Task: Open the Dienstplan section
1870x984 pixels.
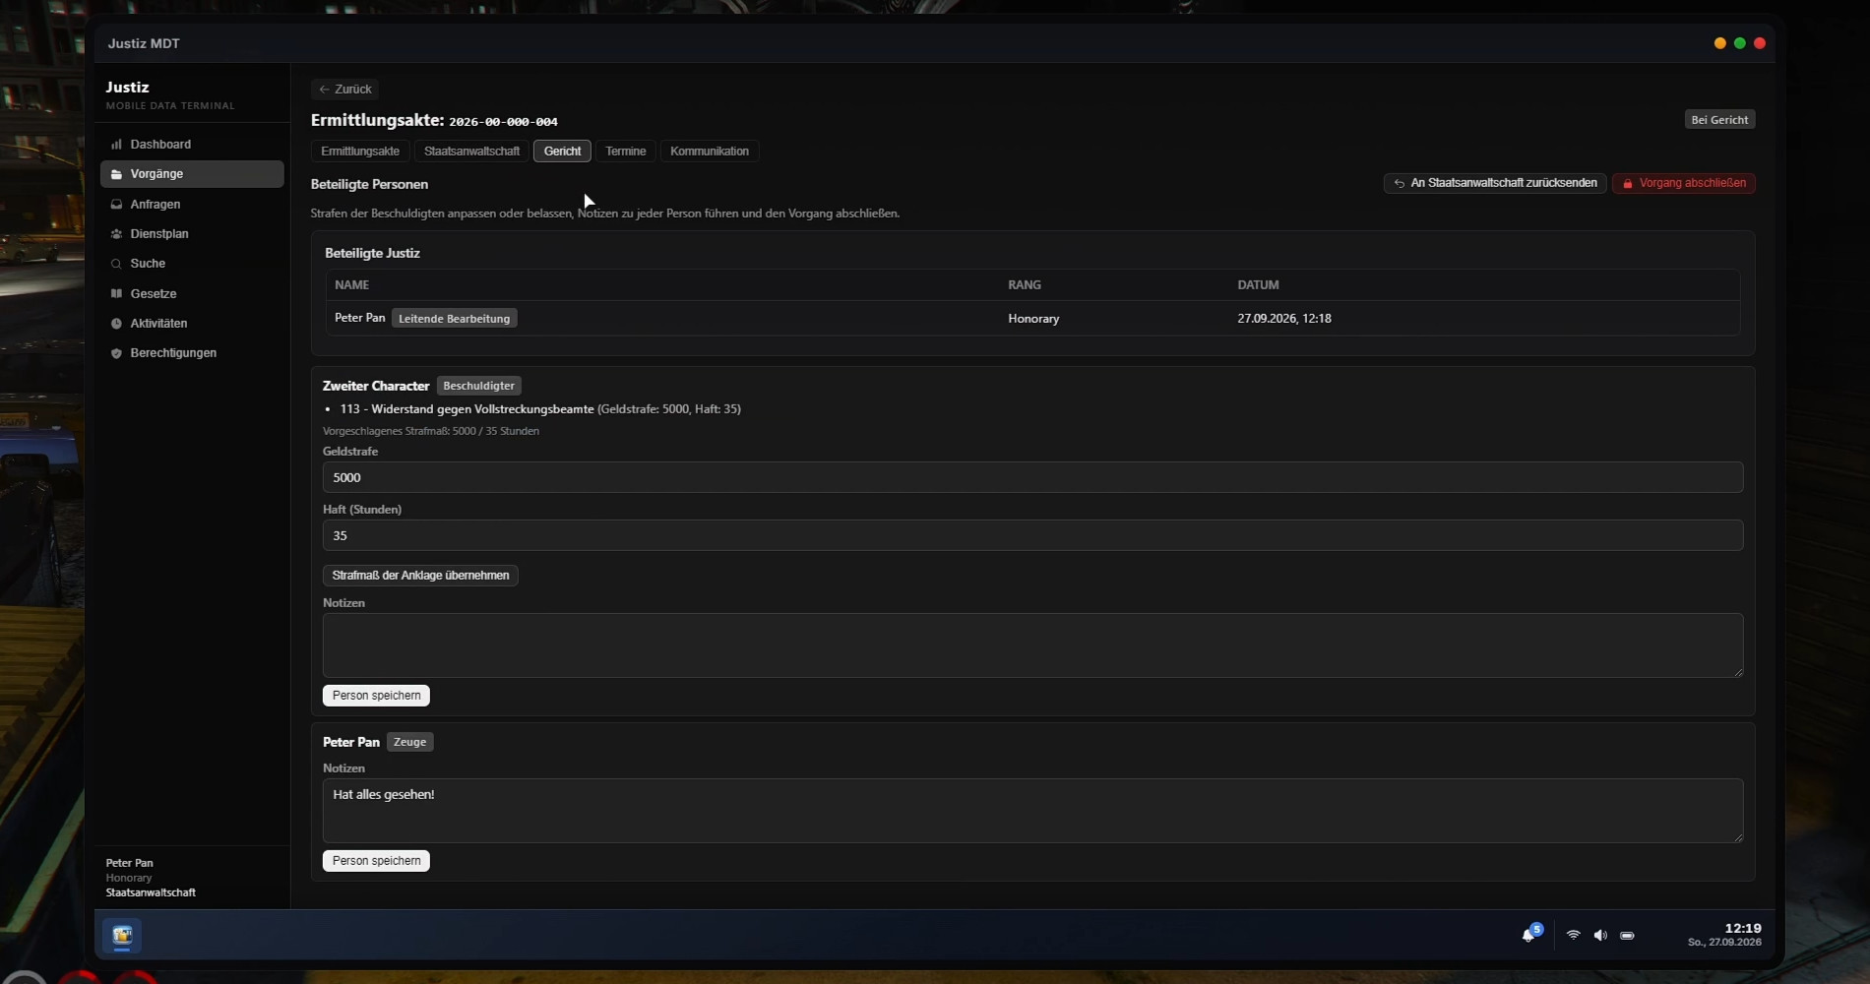Action: pos(192,233)
